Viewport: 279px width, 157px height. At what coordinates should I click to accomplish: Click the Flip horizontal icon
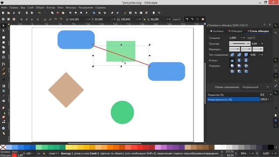coord(32,19)
